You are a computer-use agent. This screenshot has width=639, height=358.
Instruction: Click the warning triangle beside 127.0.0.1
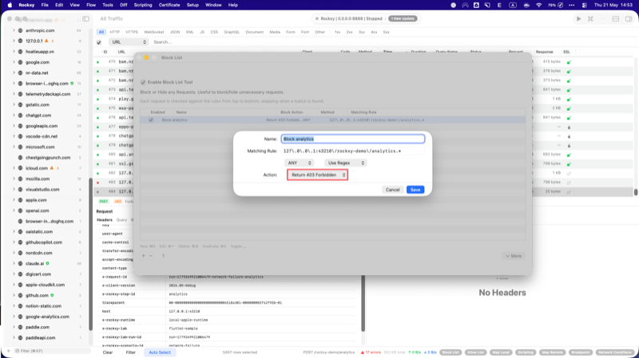(46, 41)
